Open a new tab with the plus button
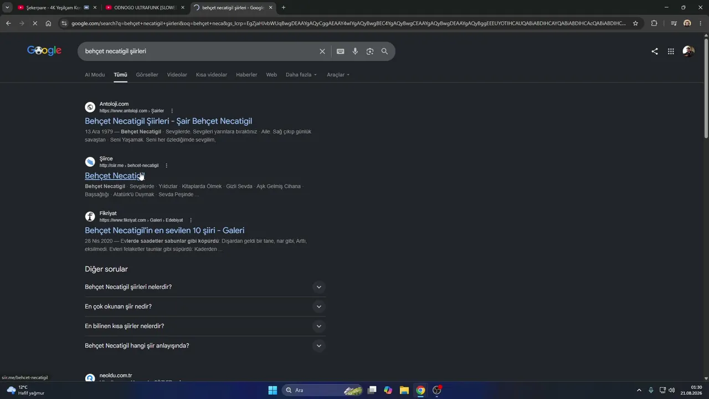 284,7
